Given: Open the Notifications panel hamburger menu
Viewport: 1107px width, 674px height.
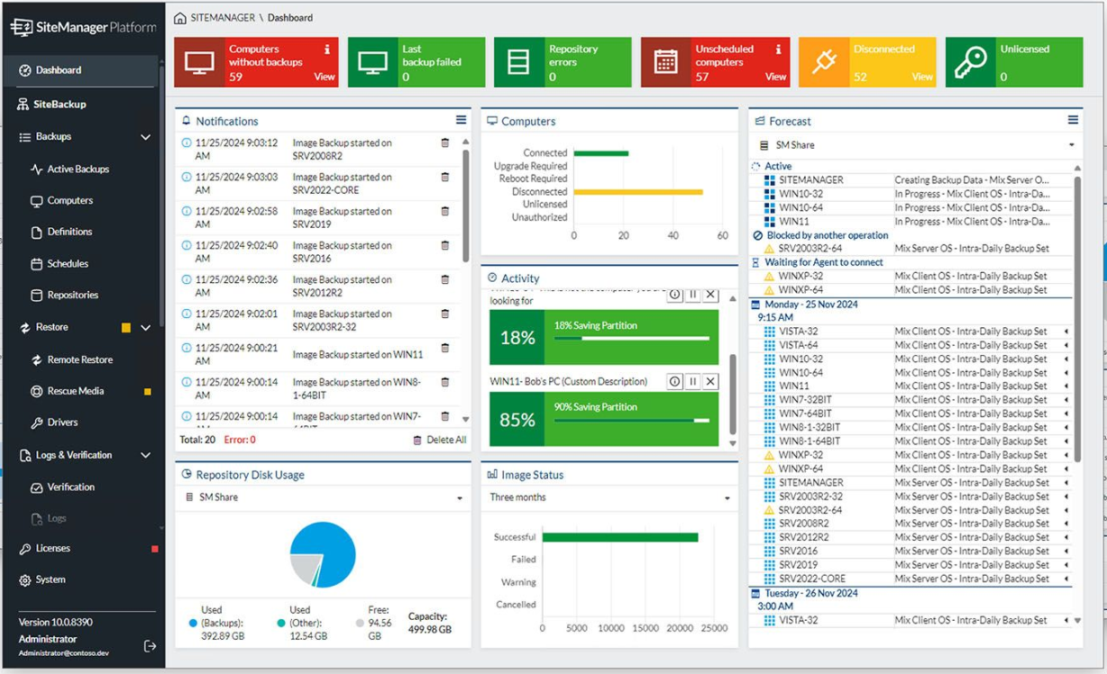Looking at the screenshot, I should [461, 120].
